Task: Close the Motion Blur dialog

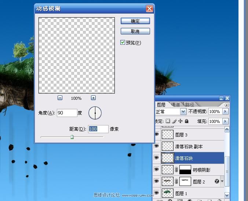Action: [149, 8]
